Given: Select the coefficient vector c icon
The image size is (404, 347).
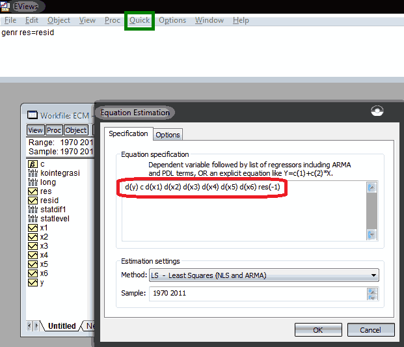Looking at the screenshot, I should [33, 164].
